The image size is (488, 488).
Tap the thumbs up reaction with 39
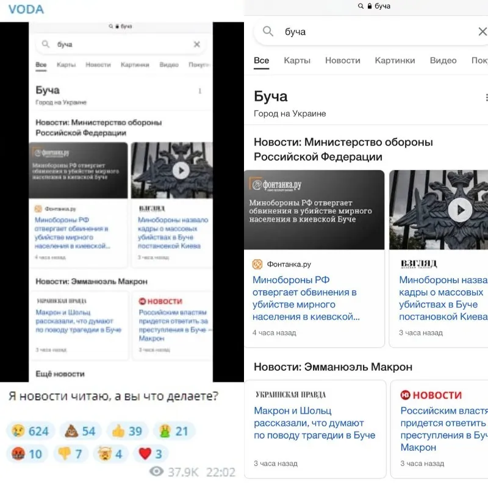coord(127,431)
